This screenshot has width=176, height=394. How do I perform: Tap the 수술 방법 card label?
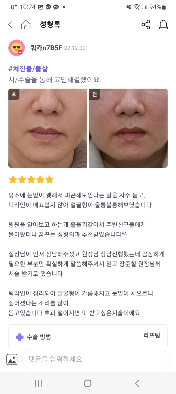pos(39,337)
